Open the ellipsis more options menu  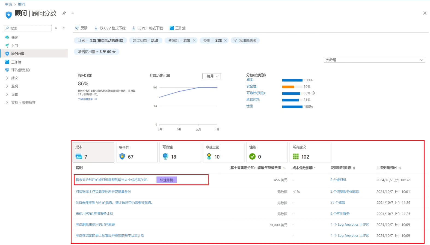72,13
